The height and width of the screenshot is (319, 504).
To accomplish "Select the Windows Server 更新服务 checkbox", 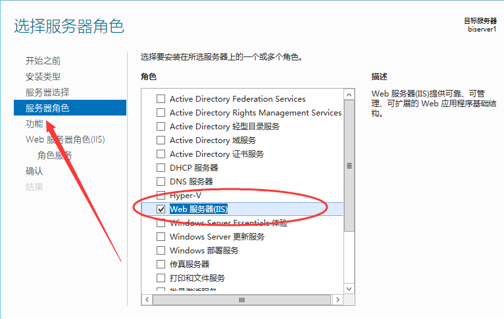I will tap(161, 236).
